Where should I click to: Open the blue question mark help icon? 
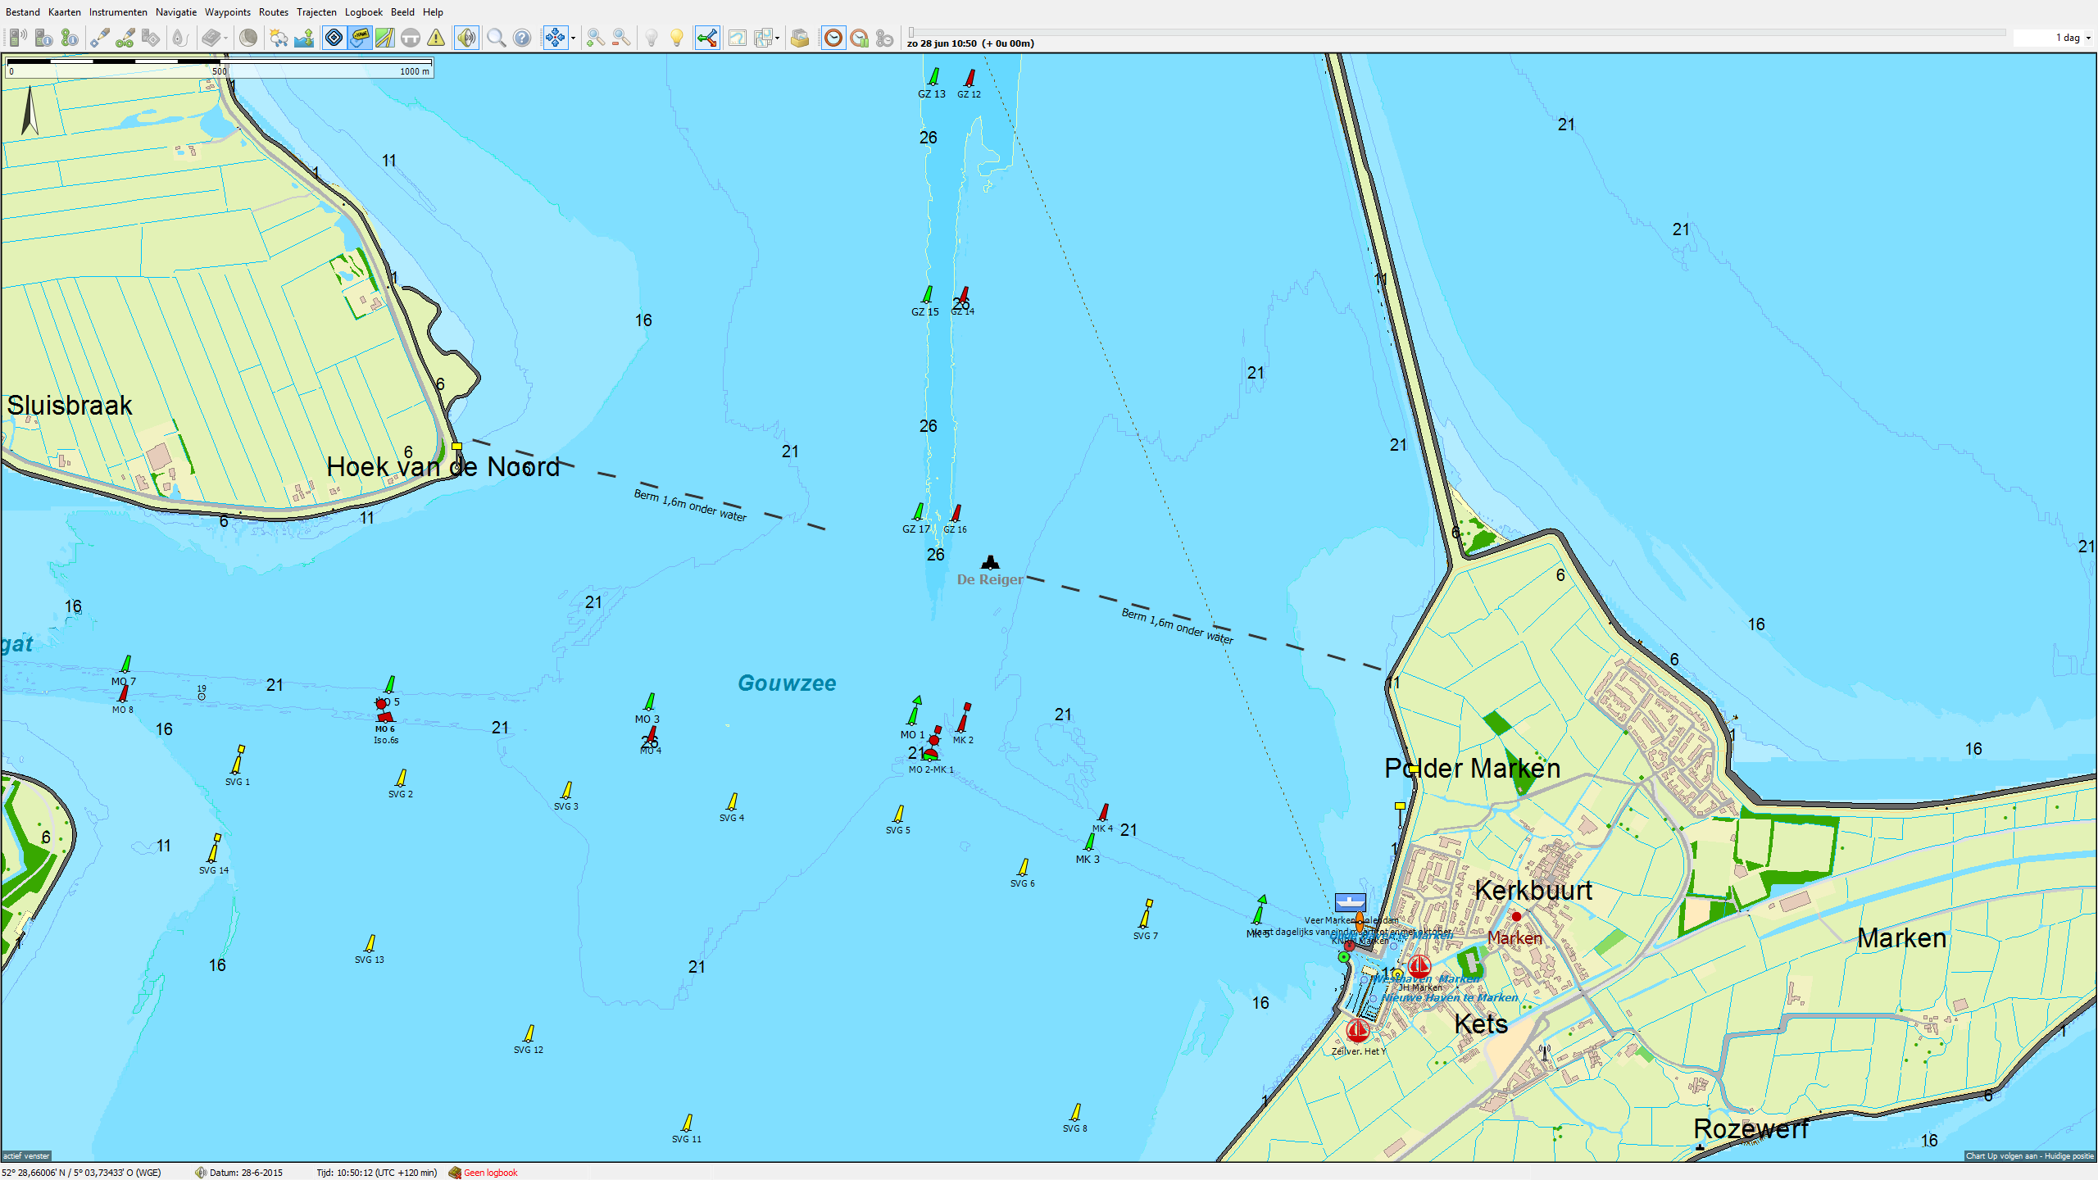[522, 38]
